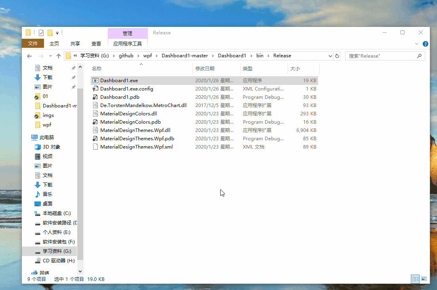Click the Dashboard1-master breadcrumb segment
Image resolution: width=437 pixels, height=290 pixels.
(x=185, y=56)
